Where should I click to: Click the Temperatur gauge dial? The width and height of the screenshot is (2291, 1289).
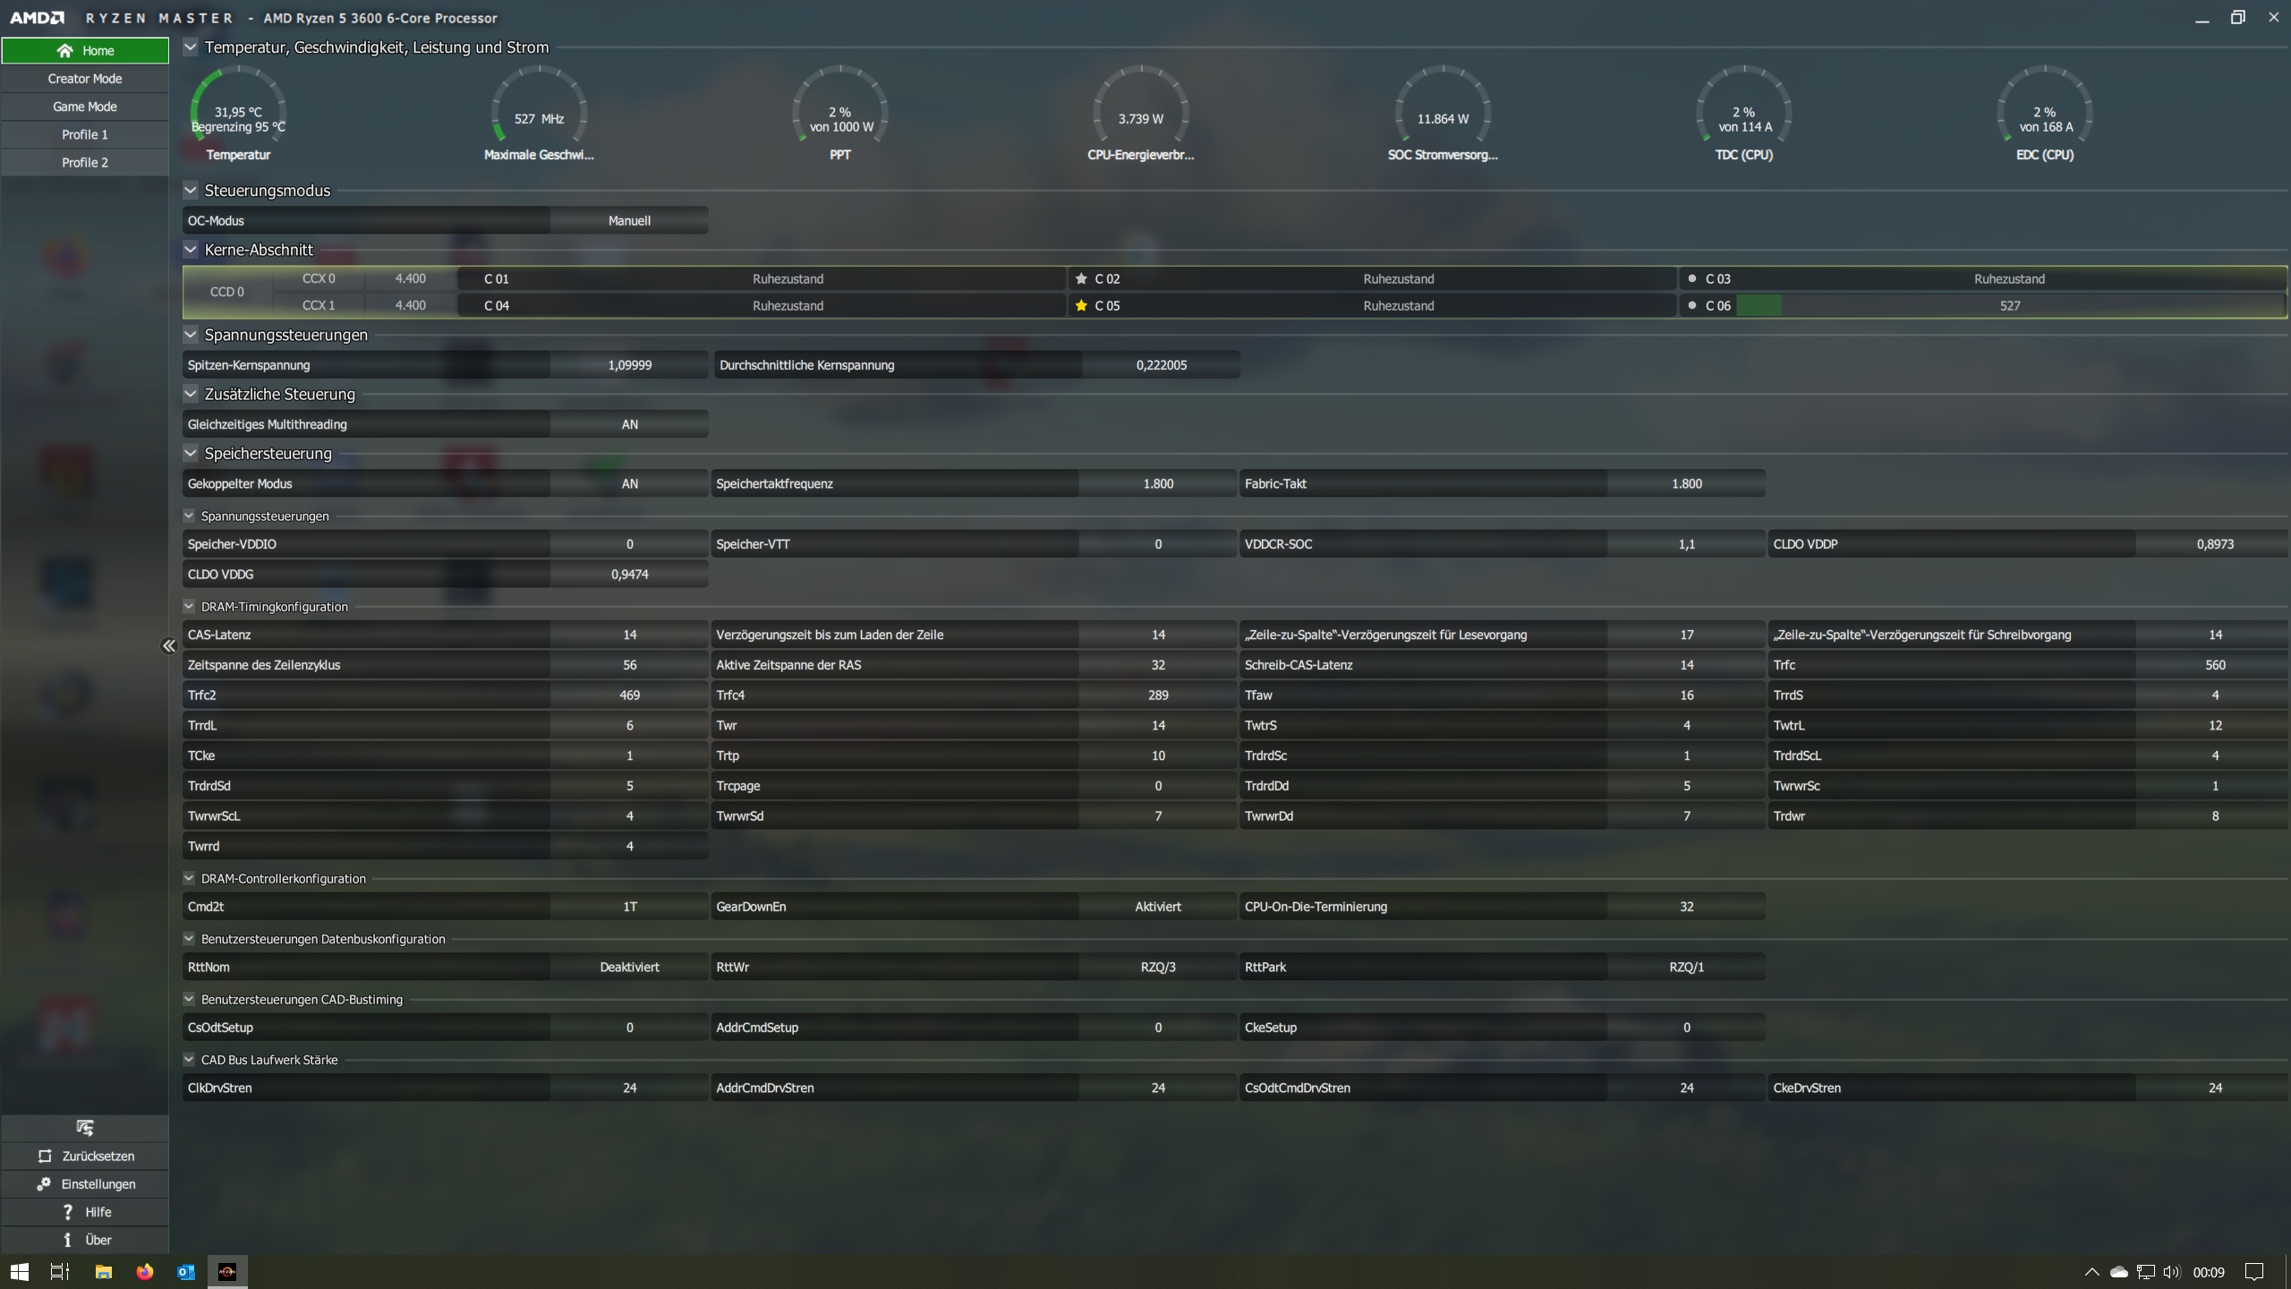point(238,112)
